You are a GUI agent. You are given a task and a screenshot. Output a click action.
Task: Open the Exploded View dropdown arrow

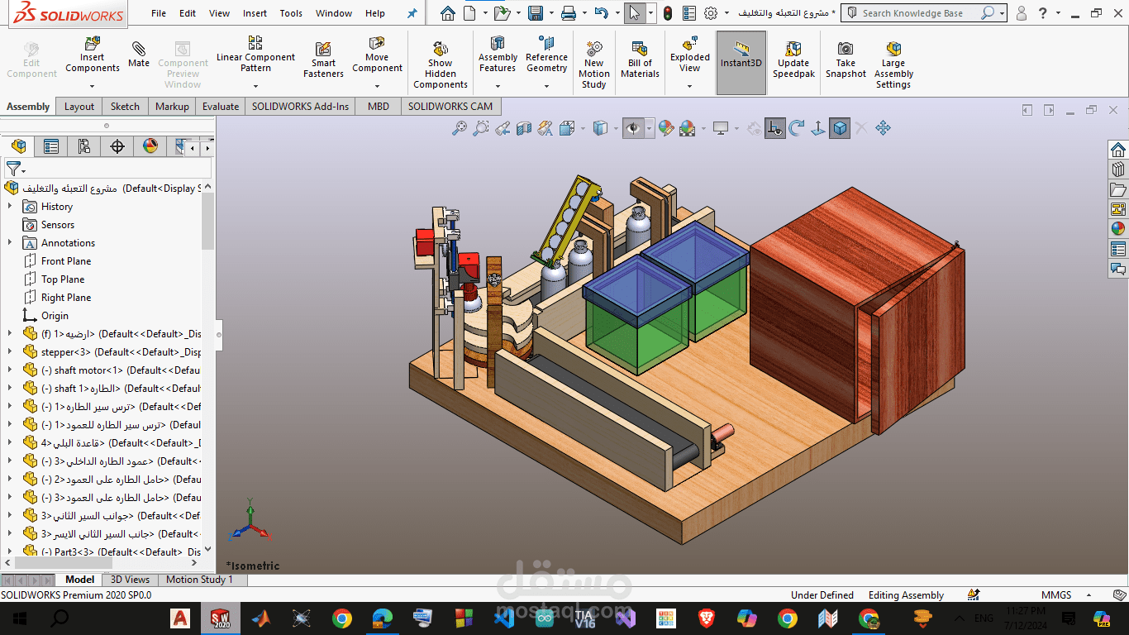690,85
